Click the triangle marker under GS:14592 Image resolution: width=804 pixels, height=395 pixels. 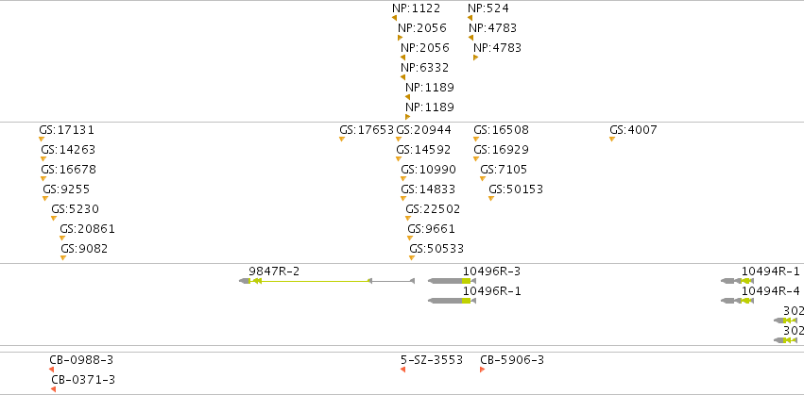click(x=399, y=159)
